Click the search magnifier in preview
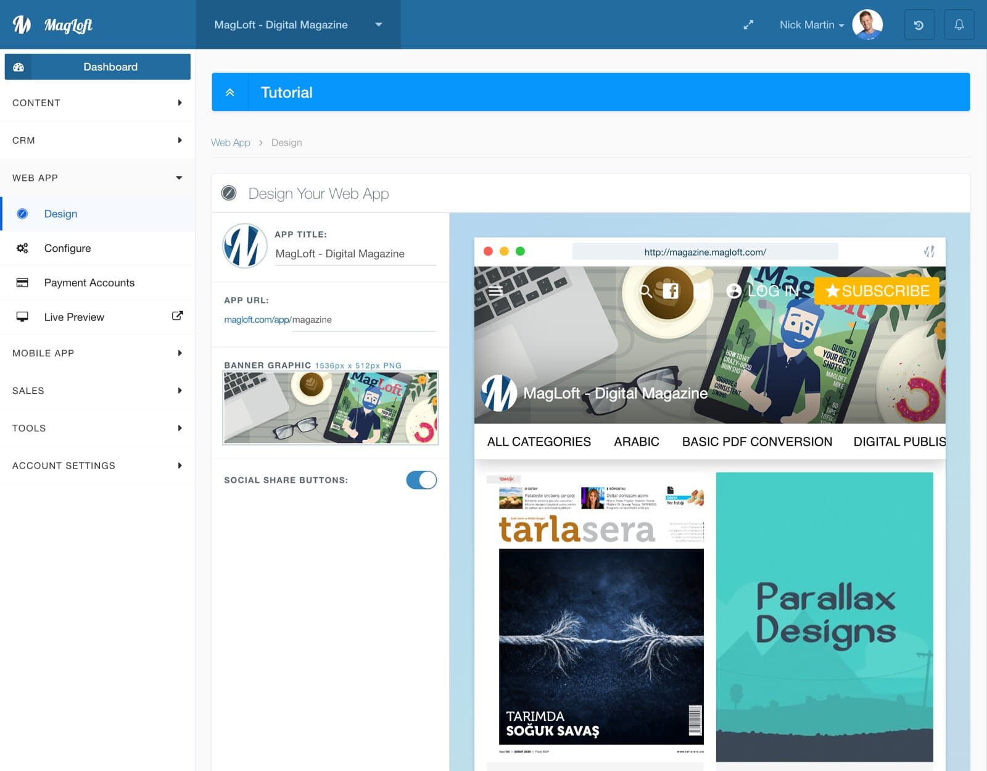This screenshot has width=987, height=771. [646, 291]
